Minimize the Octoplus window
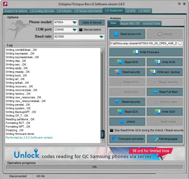The image size is (189, 179). (x=179, y=4)
